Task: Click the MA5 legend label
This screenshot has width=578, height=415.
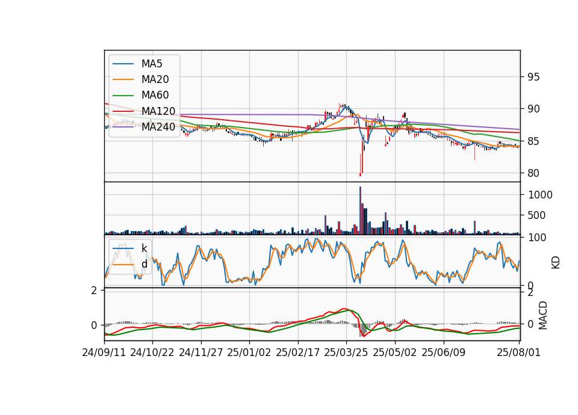Action: click(152, 64)
